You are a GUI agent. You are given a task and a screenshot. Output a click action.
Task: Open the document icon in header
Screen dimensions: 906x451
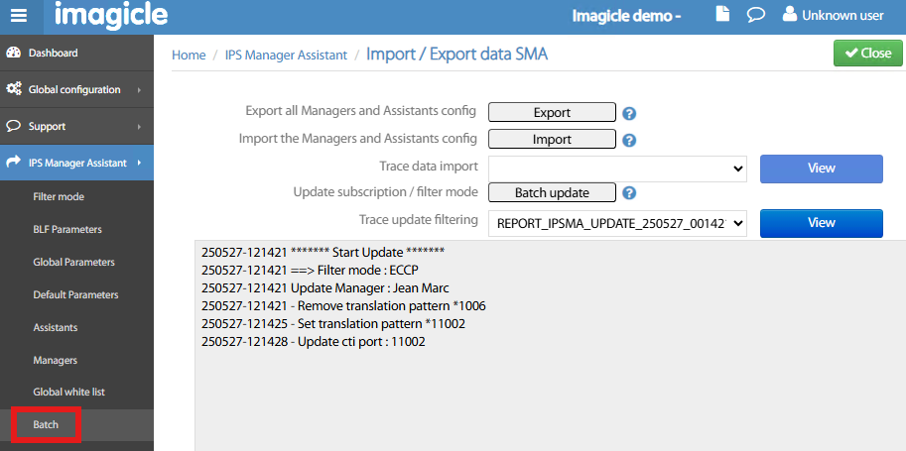tap(722, 15)
